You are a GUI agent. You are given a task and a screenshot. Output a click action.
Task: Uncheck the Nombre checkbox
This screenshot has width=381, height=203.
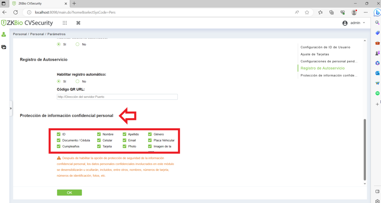99,134
